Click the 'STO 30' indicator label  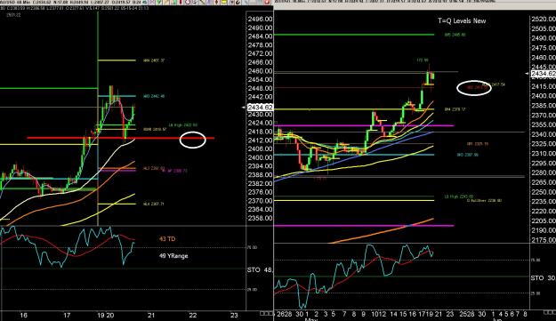pyautogui.click(x=543, y=278)
